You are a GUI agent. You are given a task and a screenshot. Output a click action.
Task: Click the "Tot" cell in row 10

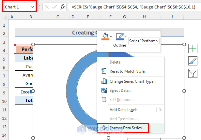(24, 100)
